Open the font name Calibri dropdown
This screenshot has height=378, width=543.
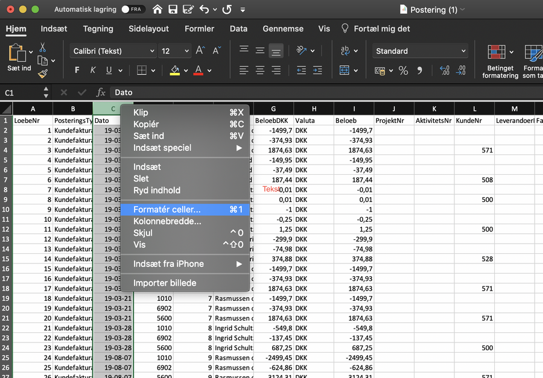pyautogui.click(x=113, y=51)
